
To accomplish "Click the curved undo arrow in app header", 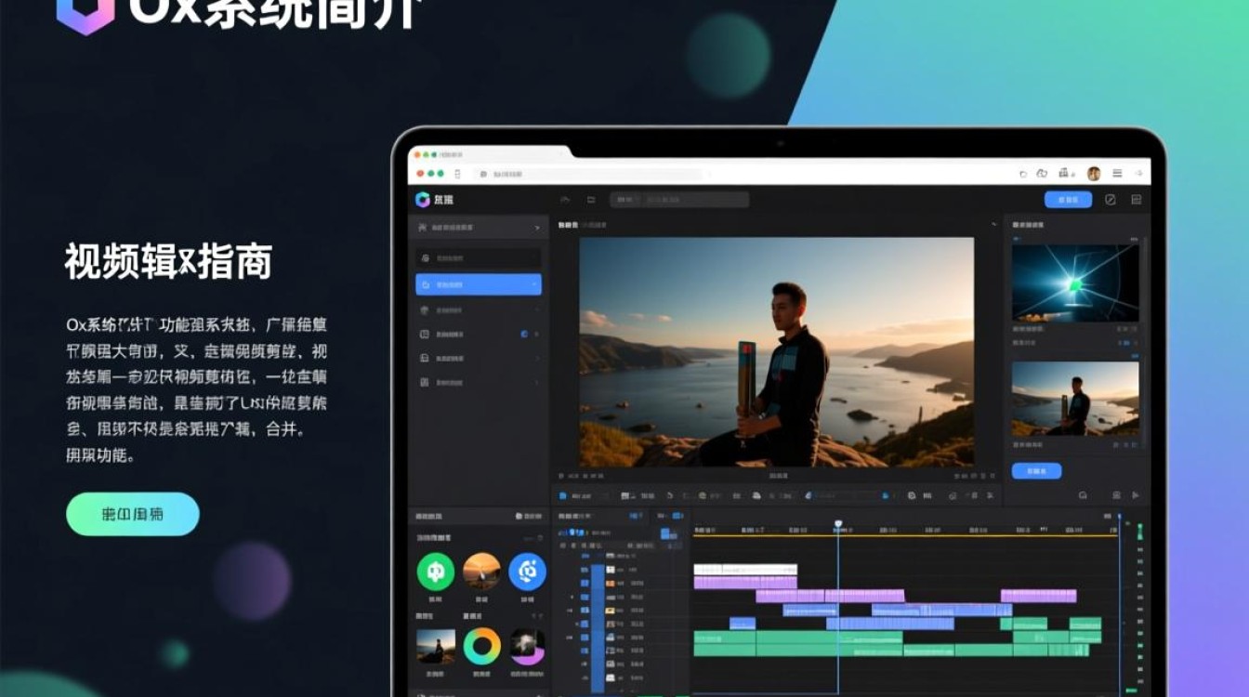I will point(565,200).
